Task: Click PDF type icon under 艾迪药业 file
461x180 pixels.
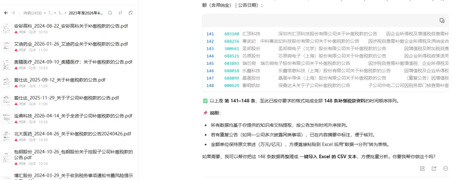Action: click(16, 50)
